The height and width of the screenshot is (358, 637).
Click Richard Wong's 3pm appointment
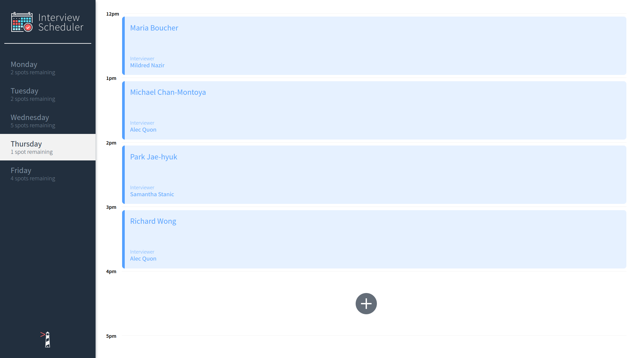tap(374, 239)
